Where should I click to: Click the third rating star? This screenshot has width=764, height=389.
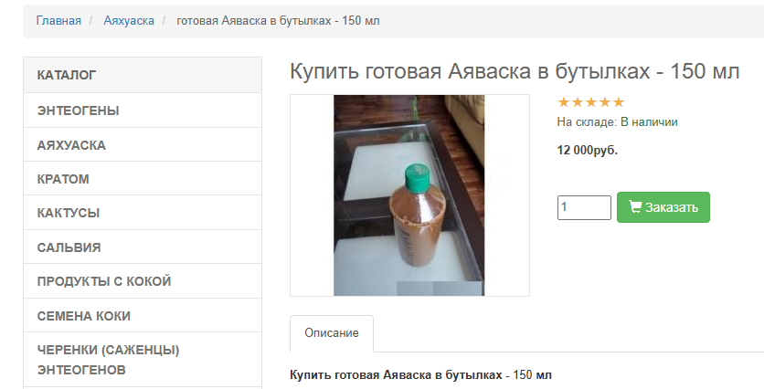click(591, 102)
